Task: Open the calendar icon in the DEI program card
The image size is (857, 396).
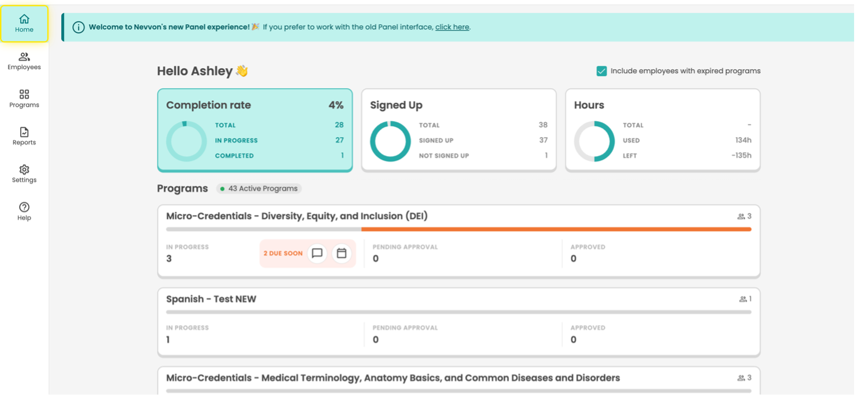Action: coord(340,253)
